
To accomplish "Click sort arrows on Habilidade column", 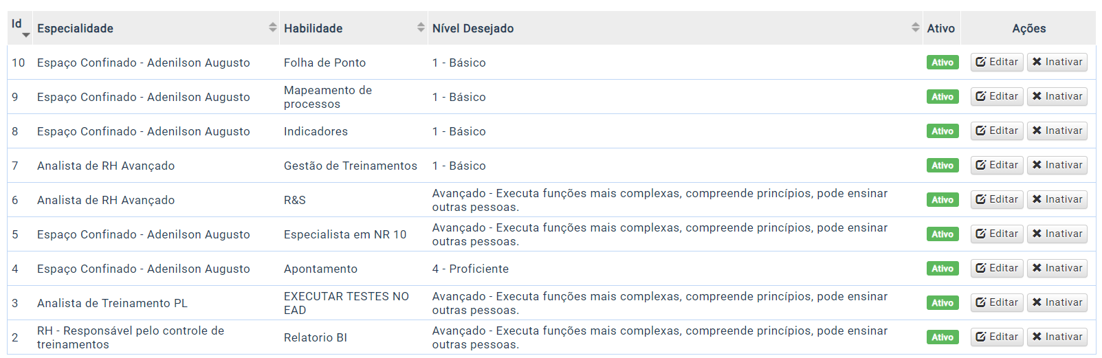I will coord(421,27).
